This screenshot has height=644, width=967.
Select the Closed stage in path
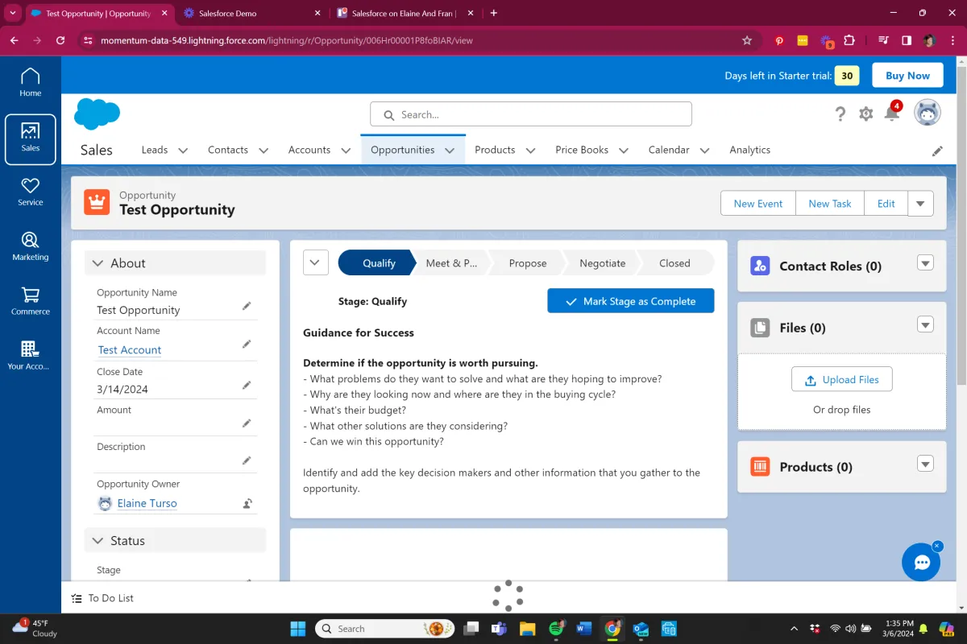click(x=675, y=263)
